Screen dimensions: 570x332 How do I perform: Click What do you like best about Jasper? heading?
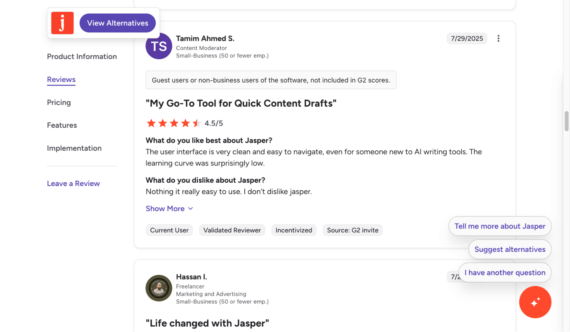click(209, 140)
